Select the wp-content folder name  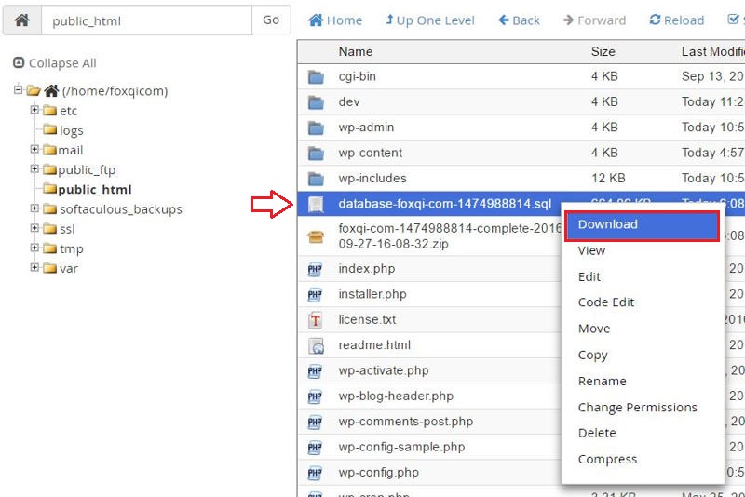pos(370,153)
